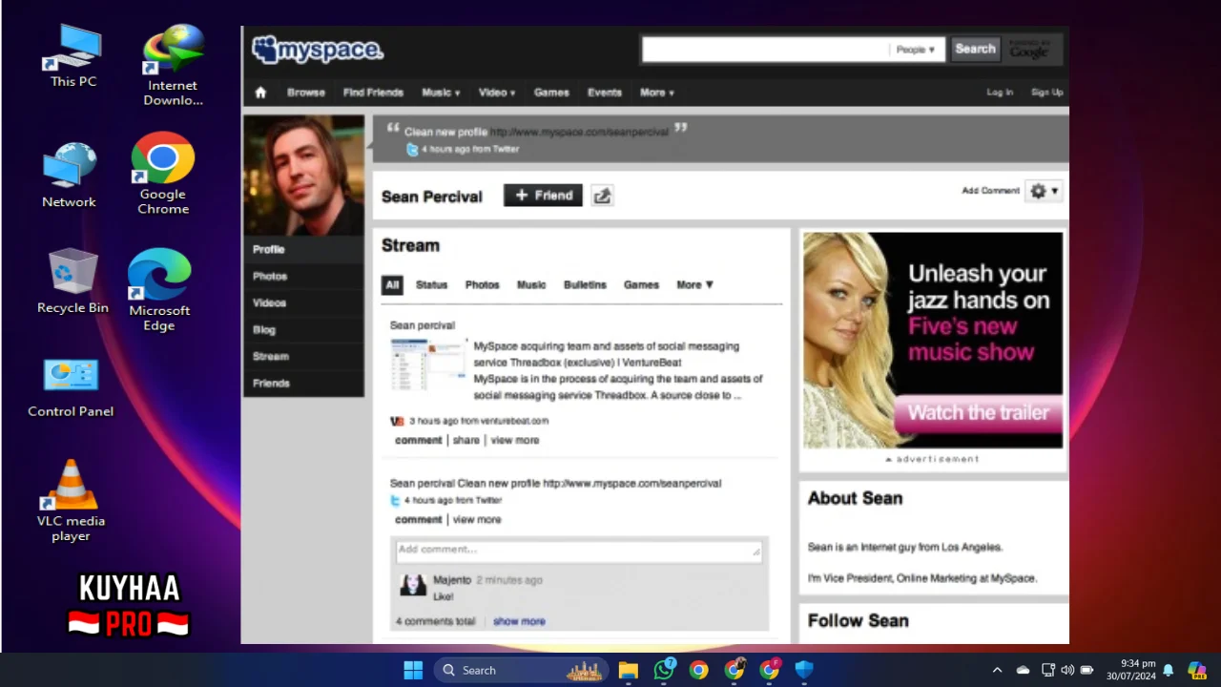Click share under the VentureBeat post

click(x=466, y=440)
